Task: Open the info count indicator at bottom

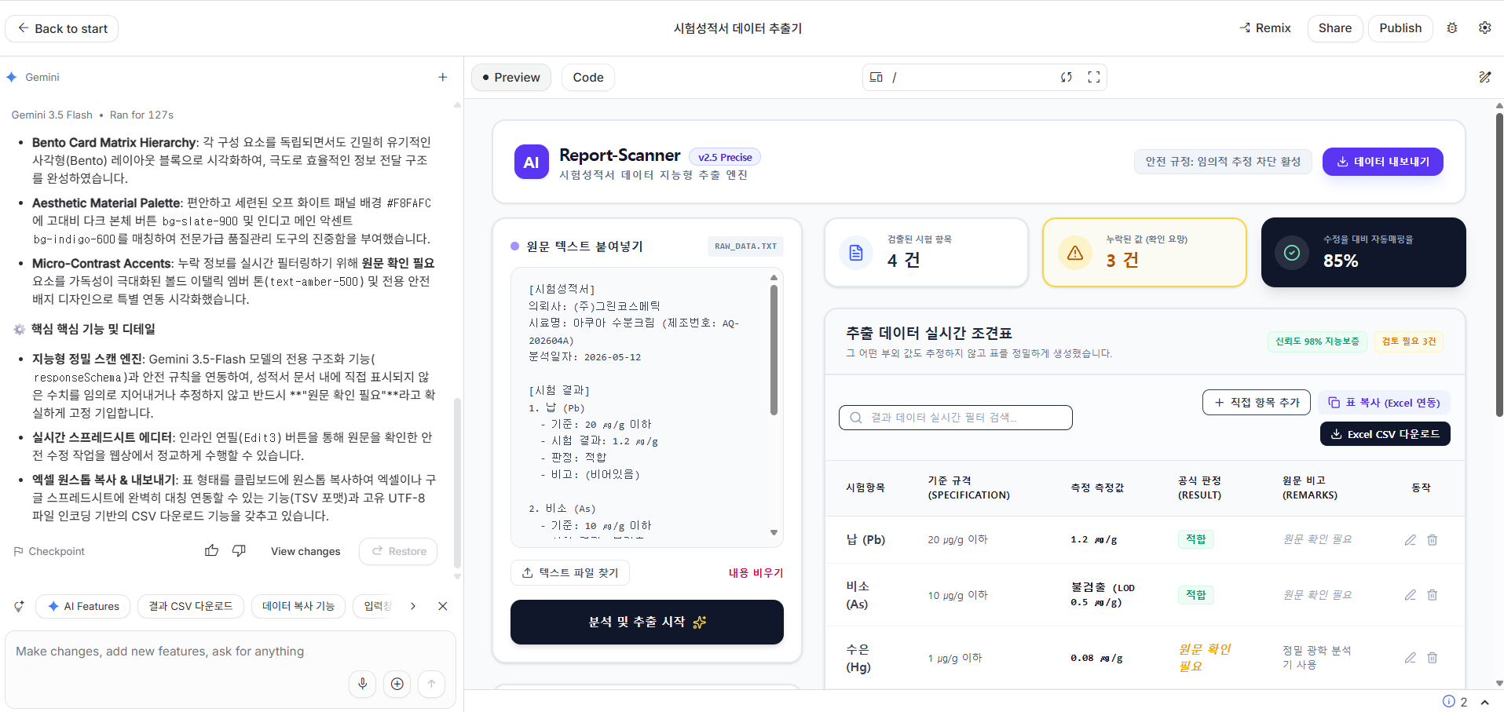Action: tap(1455, 702)
